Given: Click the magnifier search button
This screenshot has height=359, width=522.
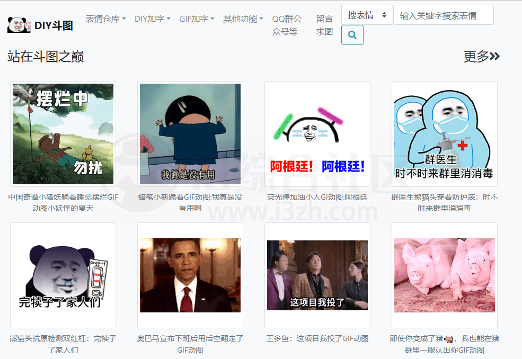Looking at the screenshot, I should 352,35.
